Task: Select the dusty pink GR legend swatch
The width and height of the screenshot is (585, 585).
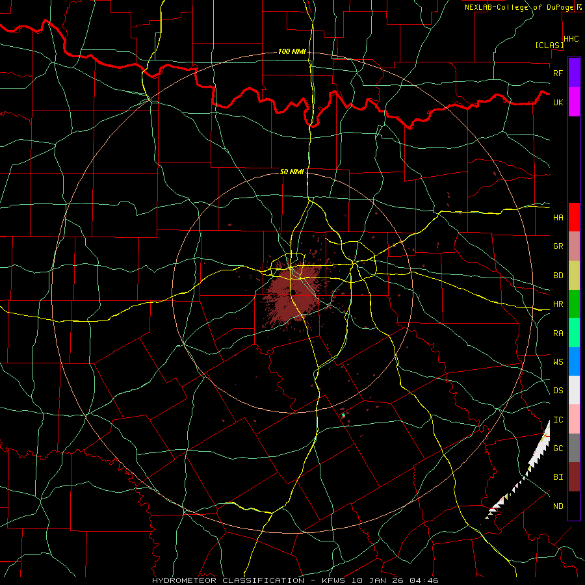Action: pos(574,246)
